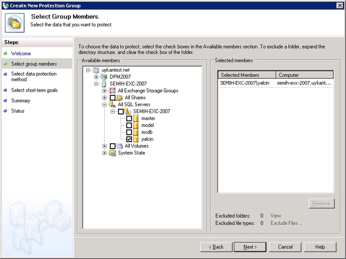Viewport: 346px width, 259px height.
Task: Expand the System State node
Action: [104, 153]
